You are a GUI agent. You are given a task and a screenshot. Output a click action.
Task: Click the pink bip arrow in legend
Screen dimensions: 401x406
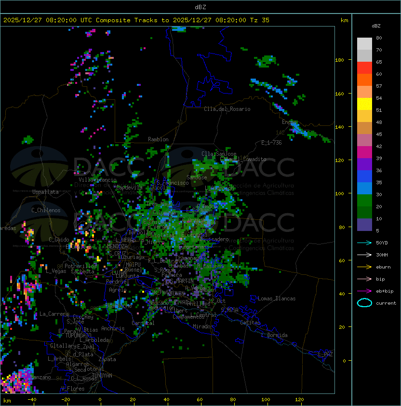(364, 279)
